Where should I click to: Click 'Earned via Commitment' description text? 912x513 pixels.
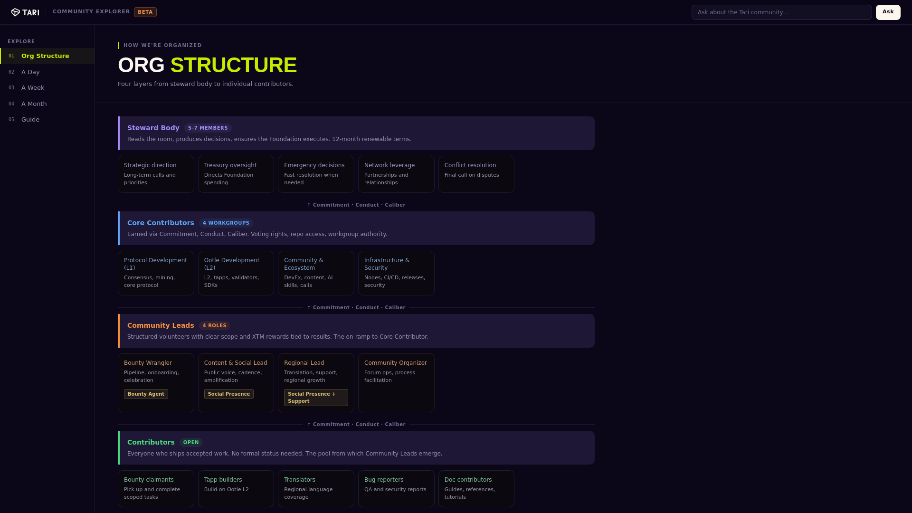click(x=257, y=234)
